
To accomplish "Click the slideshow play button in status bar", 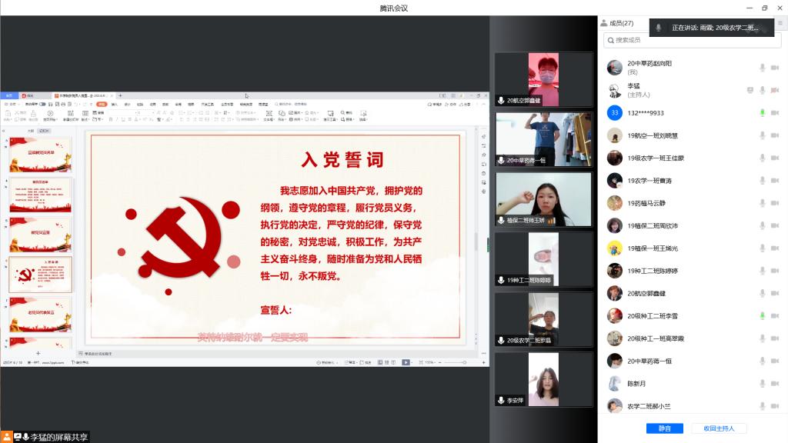I will [406, 361].
